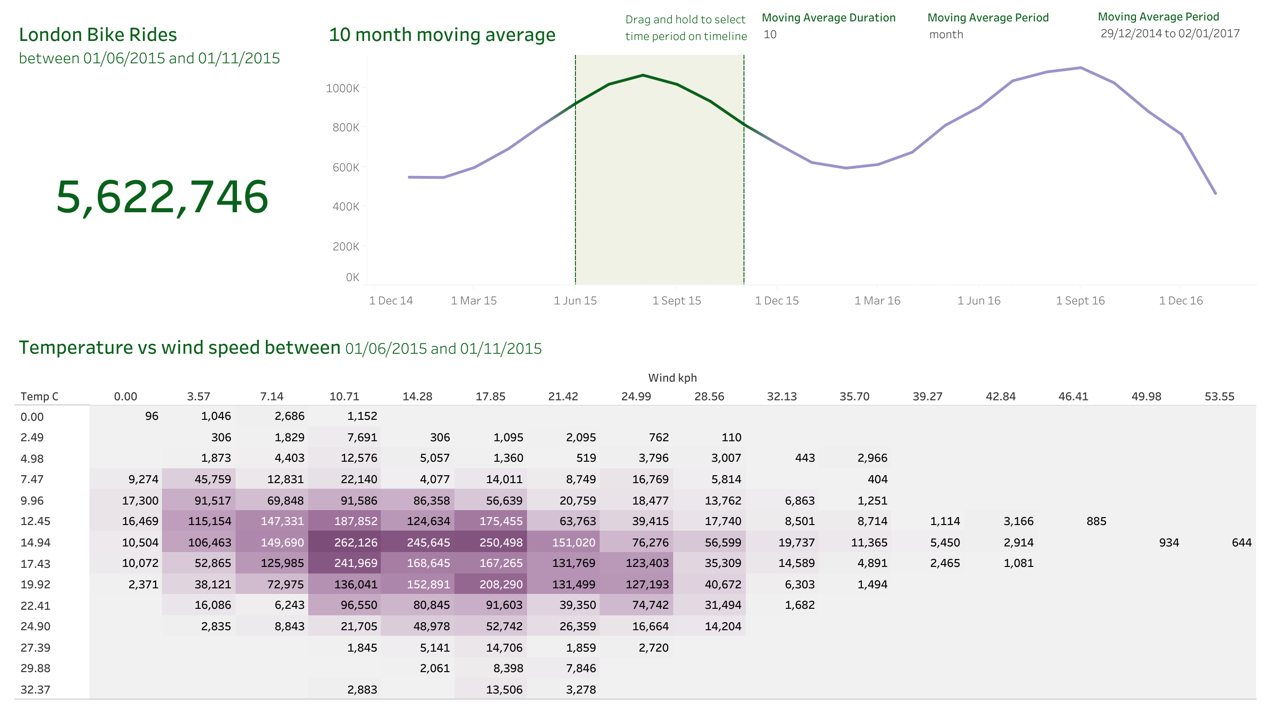Select the heatmap cell showing 250,498

click(x=490, y=542)
